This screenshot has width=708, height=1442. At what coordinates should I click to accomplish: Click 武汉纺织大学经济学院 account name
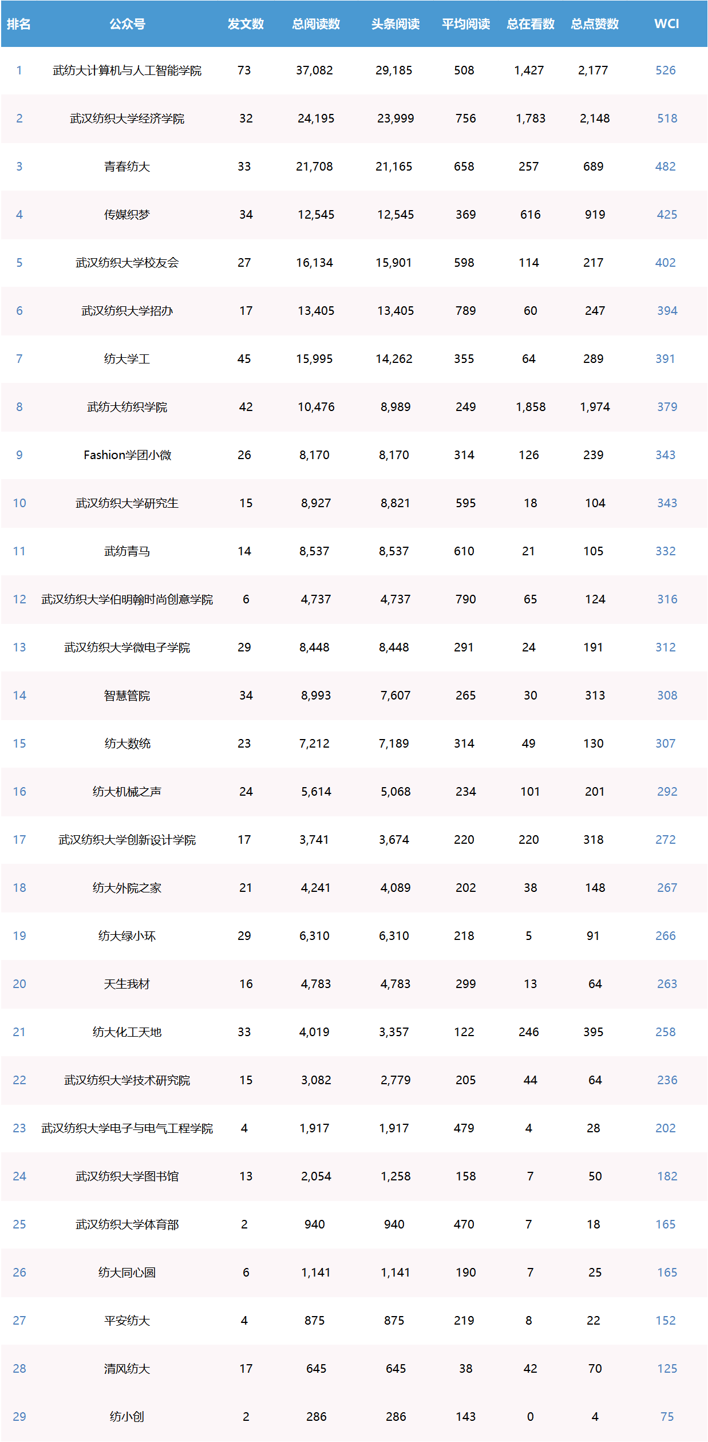[x=127, y=118]
